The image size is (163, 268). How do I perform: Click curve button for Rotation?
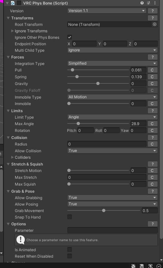152,131
